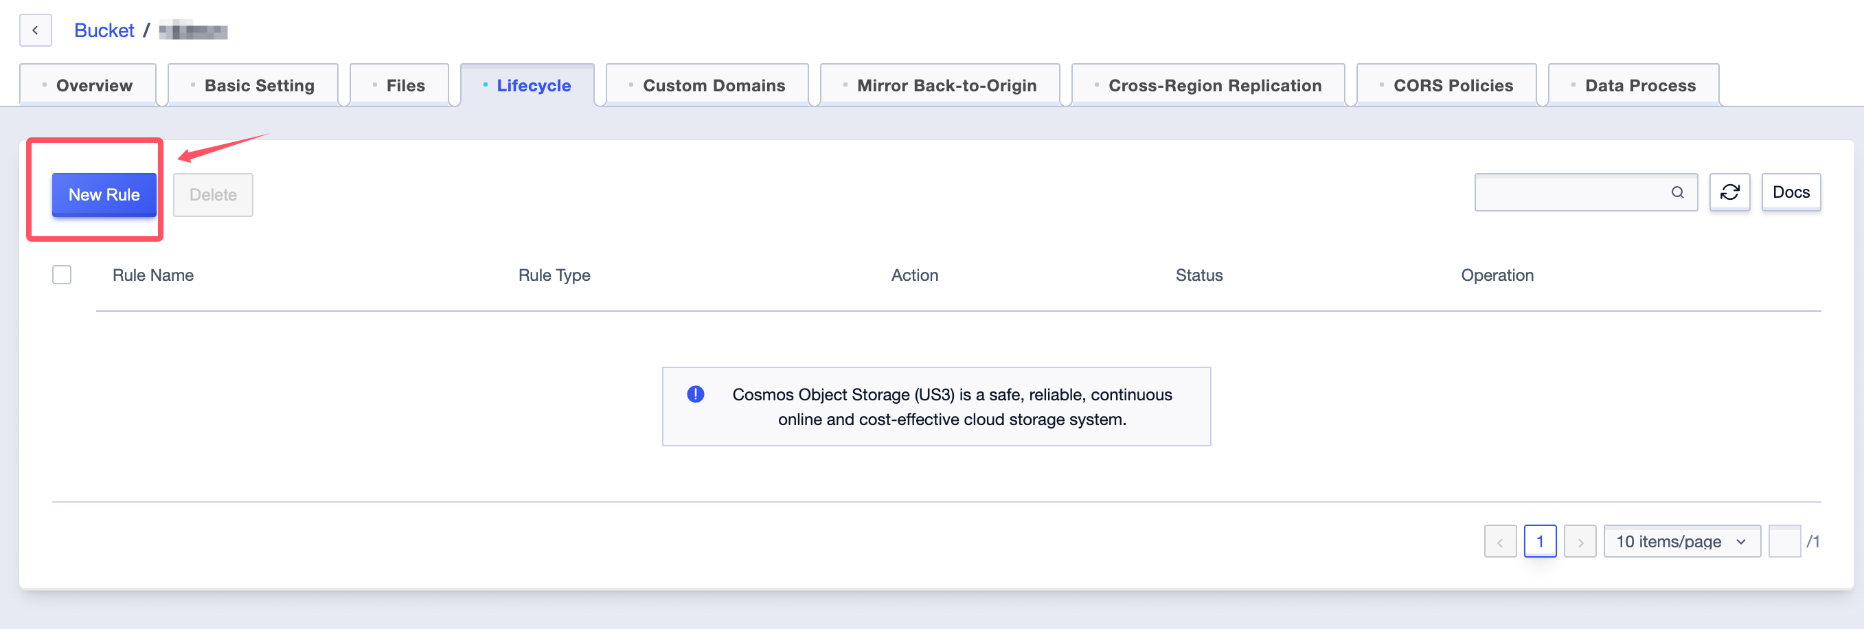The image size is (1864, 629).
Task: Click the disabled Delete button
Action: click(x=213, y=195)
